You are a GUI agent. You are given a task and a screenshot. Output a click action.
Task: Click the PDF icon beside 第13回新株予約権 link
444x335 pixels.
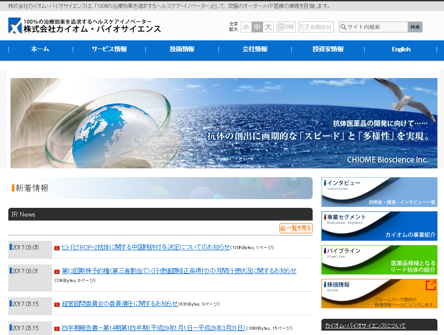(57, 272)
